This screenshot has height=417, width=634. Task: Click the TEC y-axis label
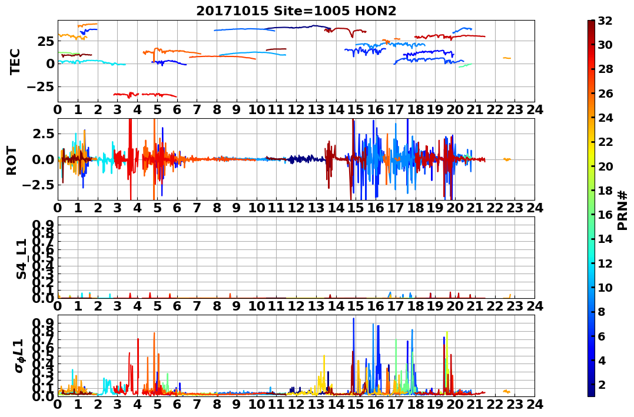(x=15, y=61)
